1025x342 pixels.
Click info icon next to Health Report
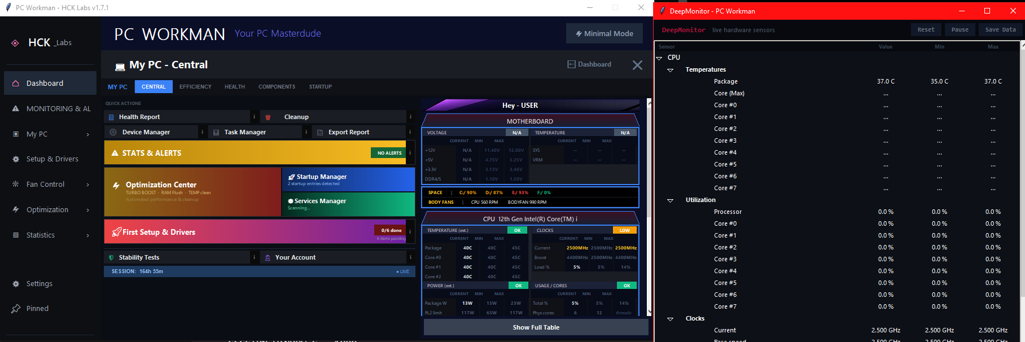point(254,117)
